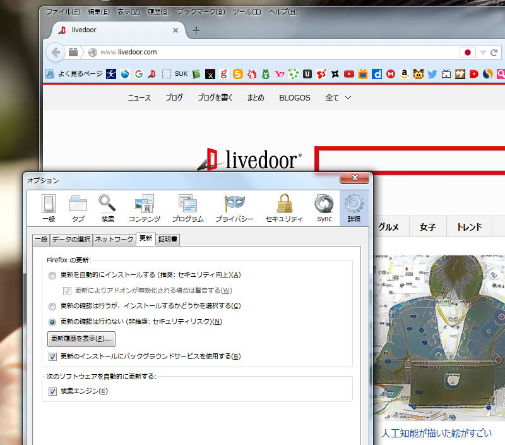Switch to the 証明書 tab

pyautogui.click(x=168, y=240)
